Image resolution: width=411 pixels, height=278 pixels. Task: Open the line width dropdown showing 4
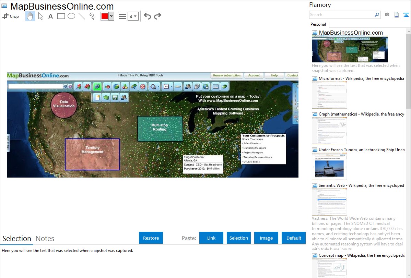[x=133, y=16]
